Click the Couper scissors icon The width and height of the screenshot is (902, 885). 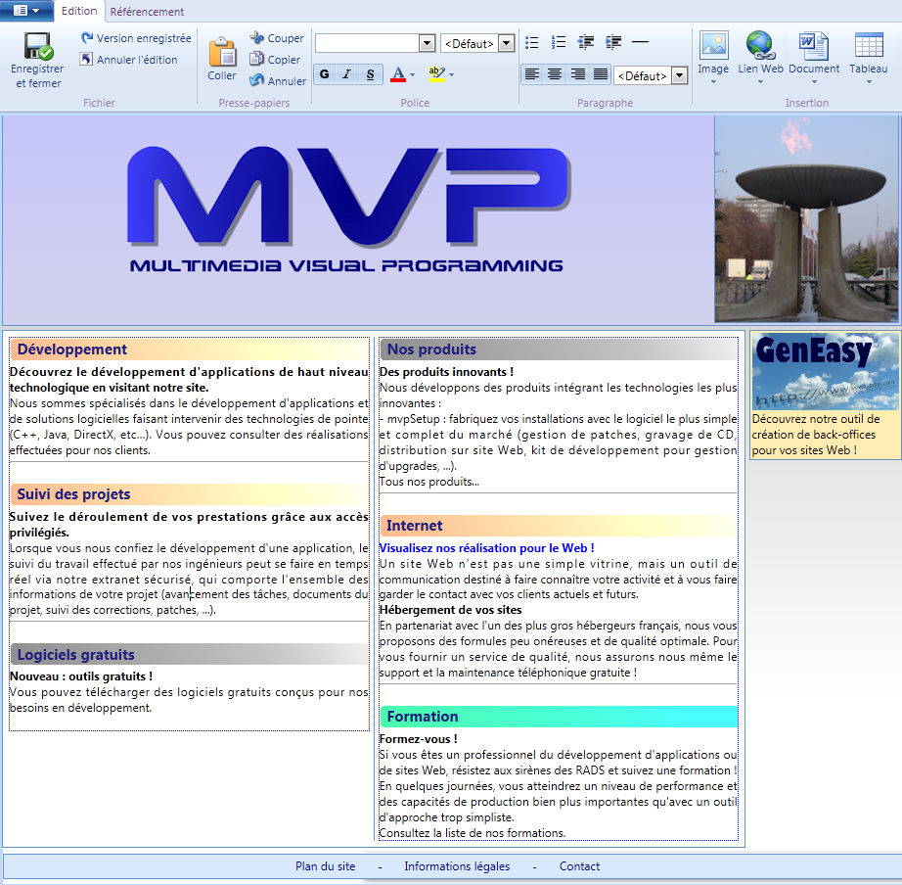pos(257,38)
